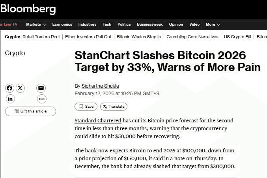Go to the Businessweek section
267x178 pixels.
tap(150, 24)
